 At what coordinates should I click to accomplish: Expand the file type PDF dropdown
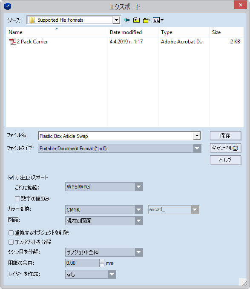point(197,149)
